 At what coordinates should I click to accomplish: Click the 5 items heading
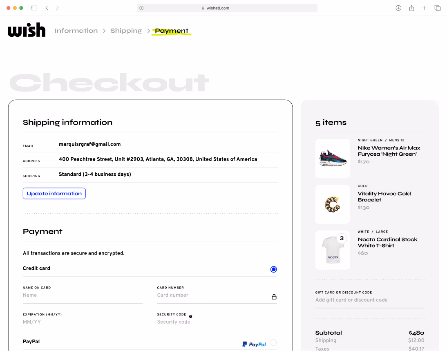point(331,123)
